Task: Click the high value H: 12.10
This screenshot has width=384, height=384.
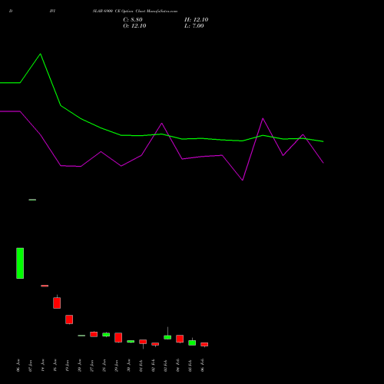Action: [197, 20]
